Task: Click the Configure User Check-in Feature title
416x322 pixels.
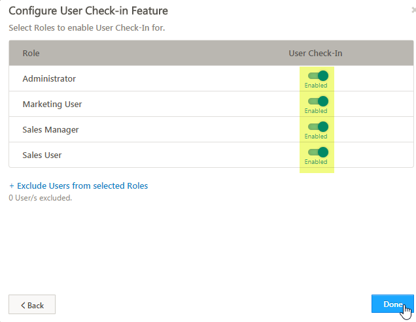Action: [88, 10]
